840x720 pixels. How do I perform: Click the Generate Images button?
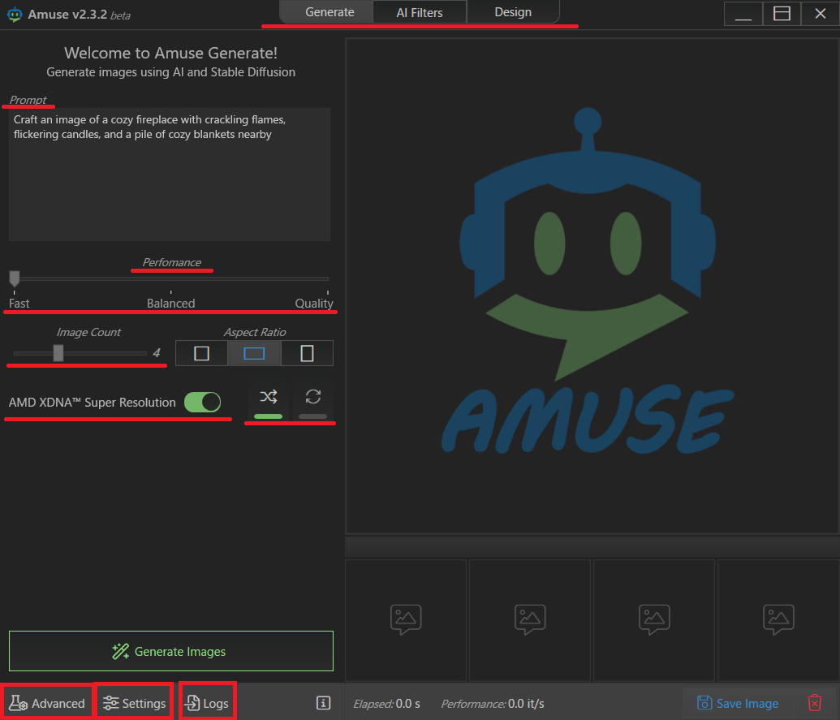point(170,650)
